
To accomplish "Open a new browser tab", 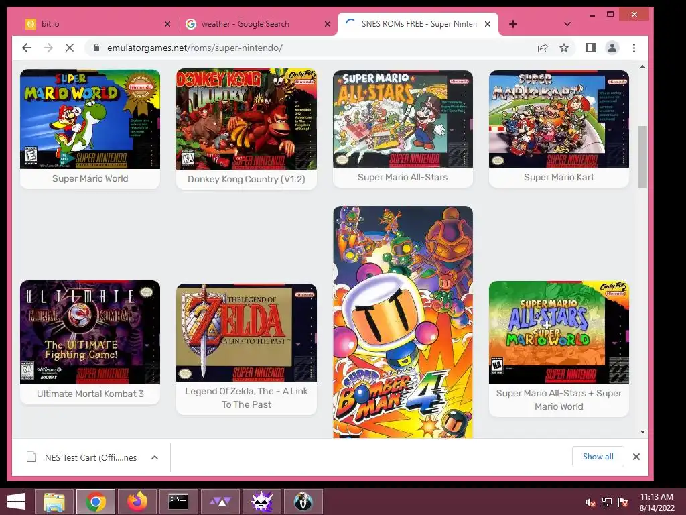I will point(513,24).
